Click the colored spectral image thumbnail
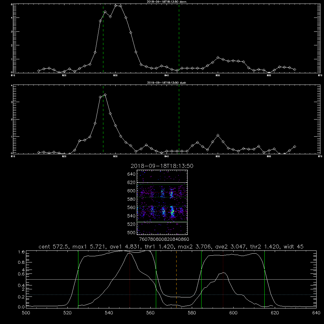 pyautogui.click(x=162, y=202)
